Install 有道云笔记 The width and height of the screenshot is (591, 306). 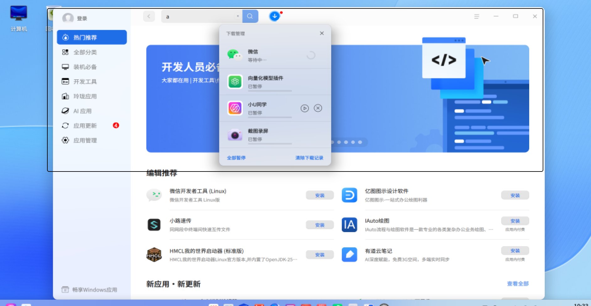coord(515,251)
